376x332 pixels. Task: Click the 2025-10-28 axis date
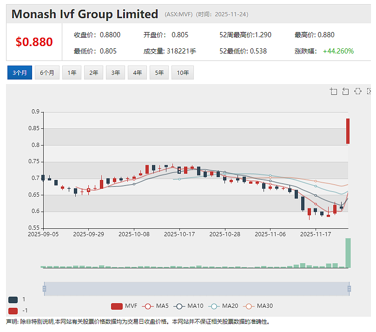tap(224, 234)
